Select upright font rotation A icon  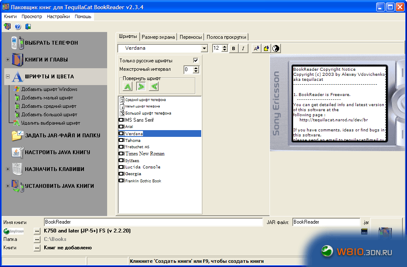click(x=128, y=86)
